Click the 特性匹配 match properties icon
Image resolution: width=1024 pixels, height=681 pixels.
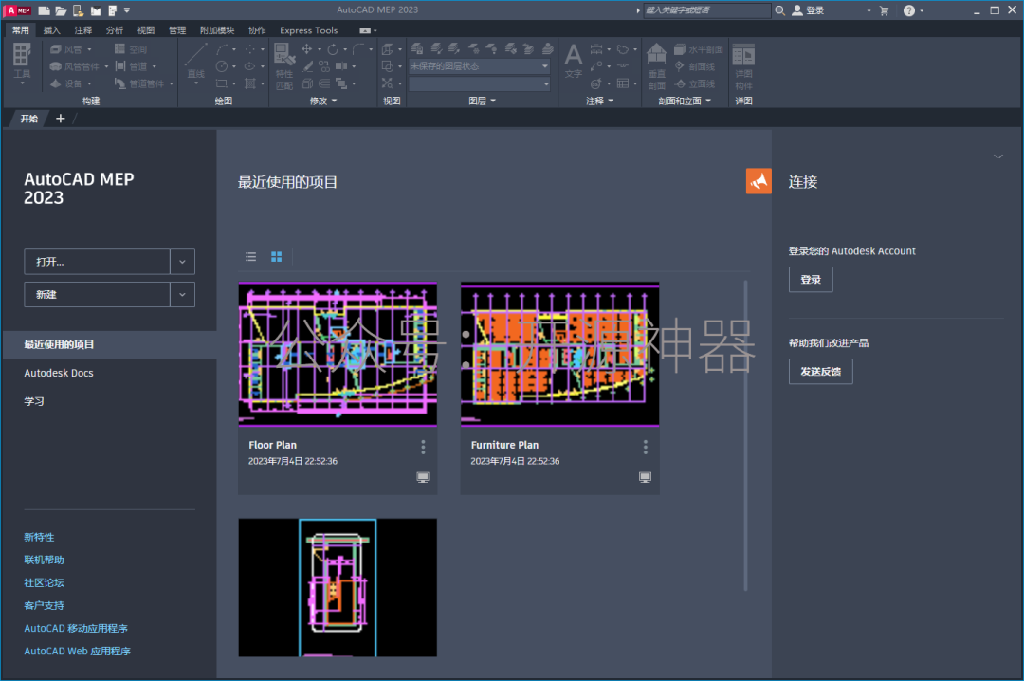pos(284,65)
